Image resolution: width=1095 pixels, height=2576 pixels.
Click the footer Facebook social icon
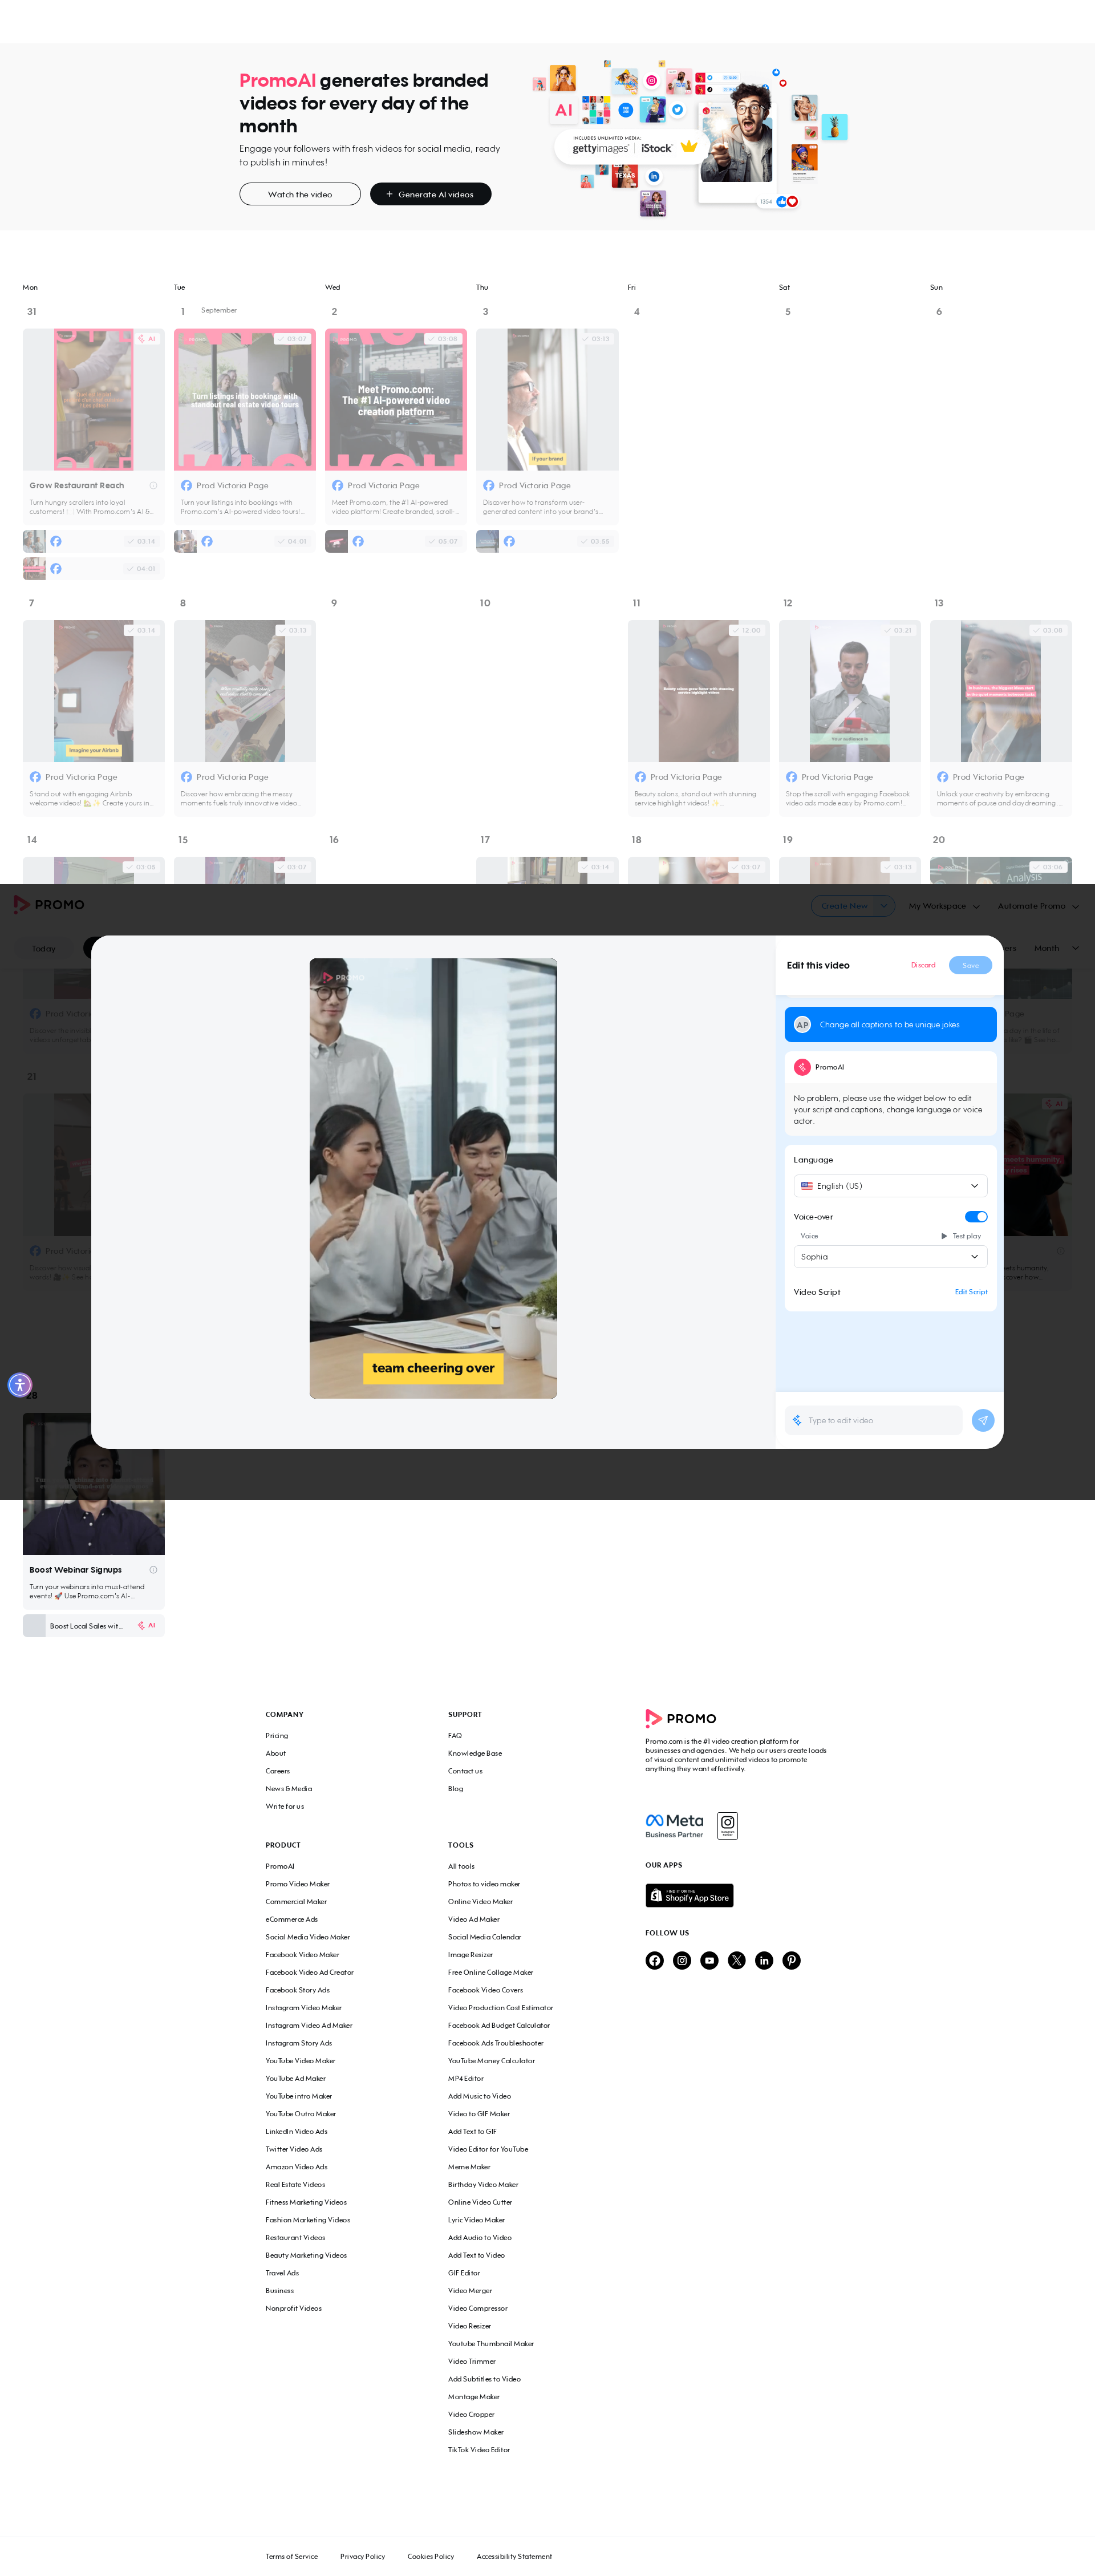click(x=654, y=1960)
